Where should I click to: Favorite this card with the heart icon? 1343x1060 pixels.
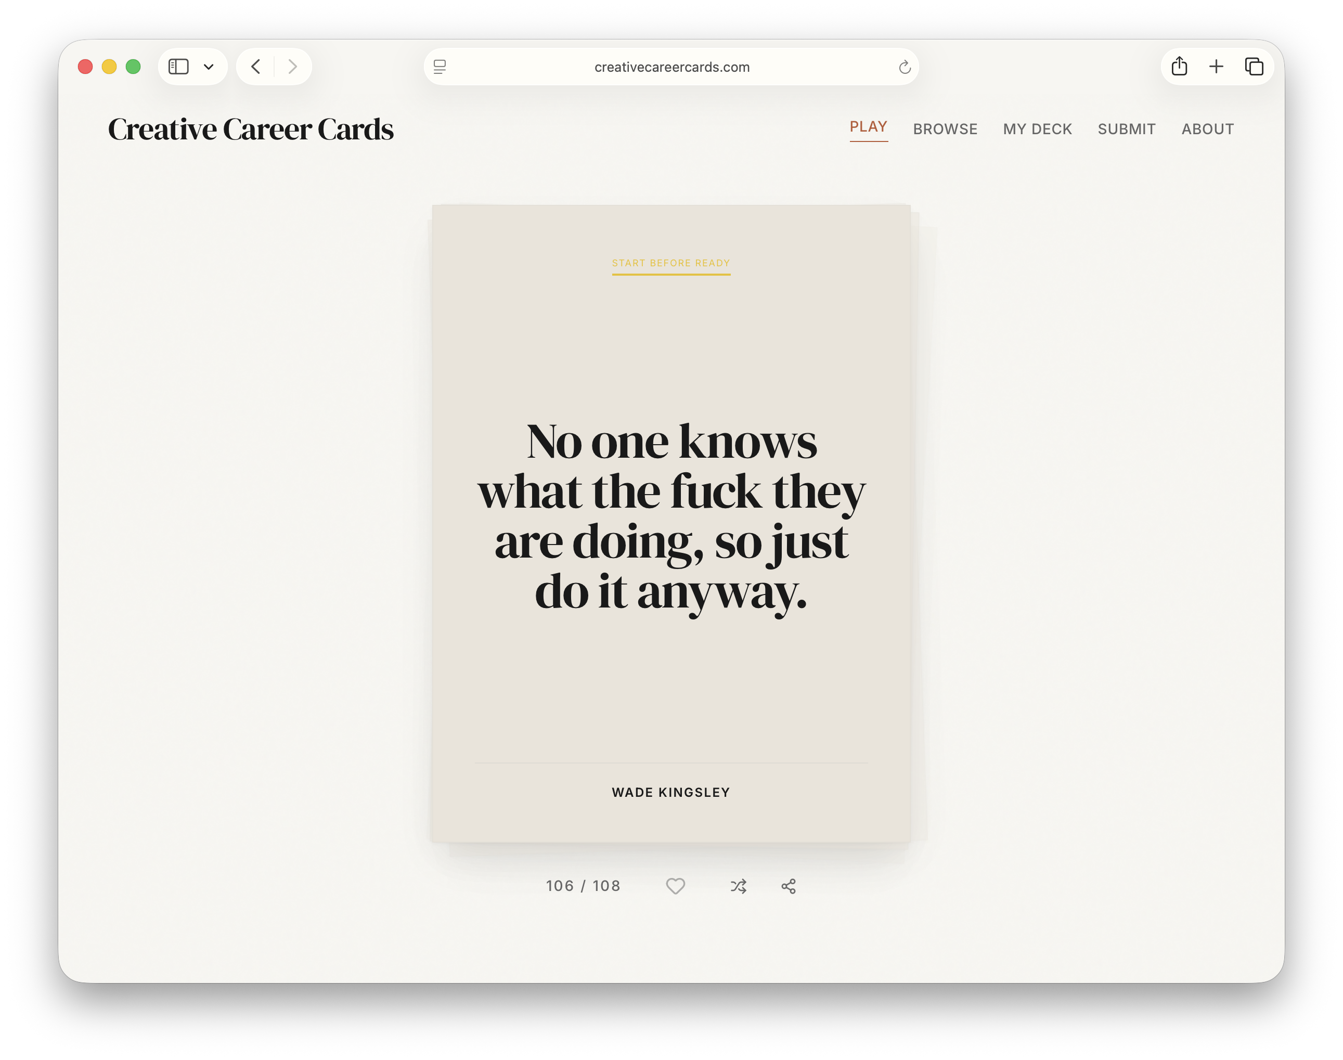(675, 886)
